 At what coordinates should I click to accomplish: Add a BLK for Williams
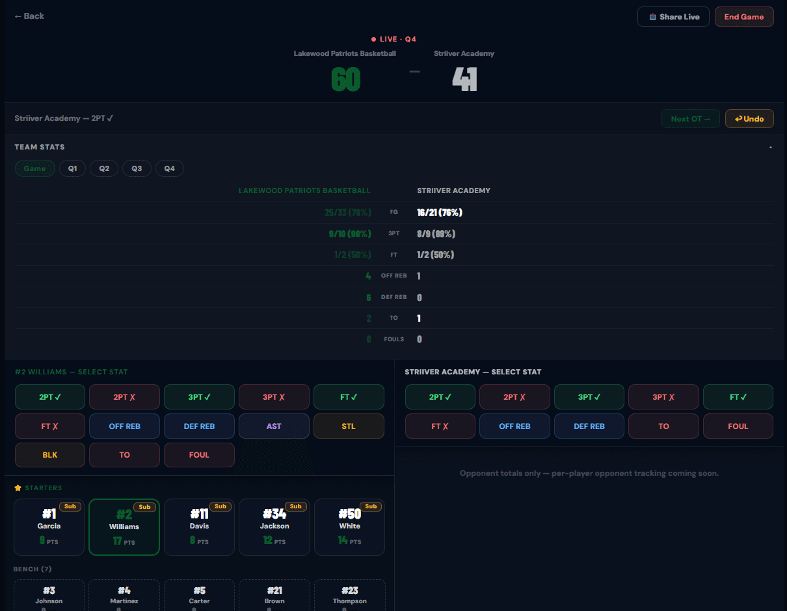(50, 455)
